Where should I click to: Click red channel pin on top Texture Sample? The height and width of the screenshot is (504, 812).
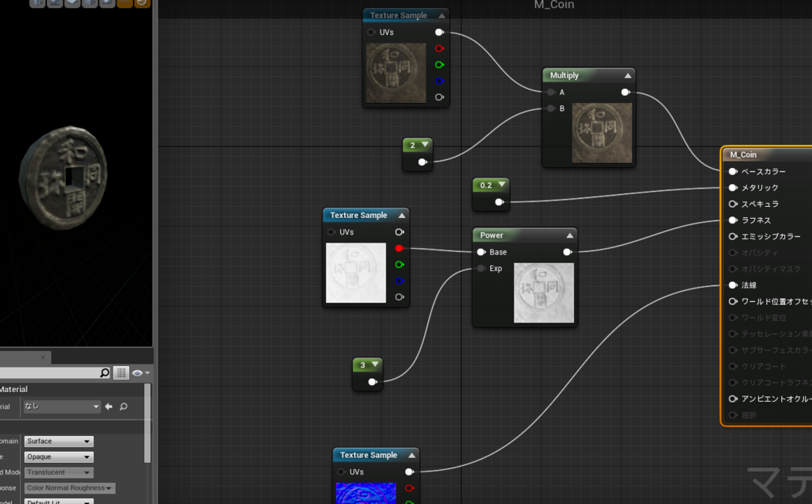[x=439, y=48]
